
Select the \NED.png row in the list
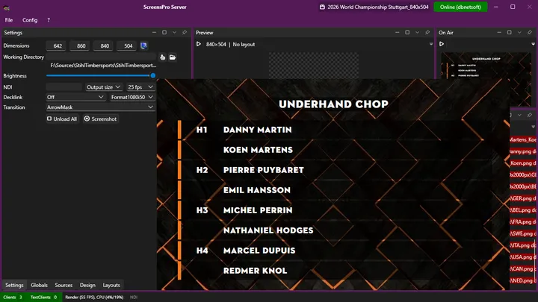pos(523,280)
